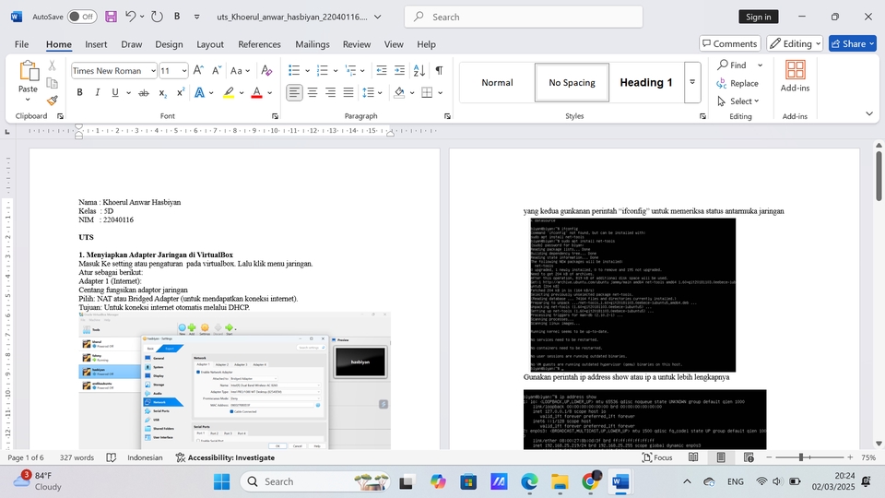Align the paragraph to the right
Screen dimensions: 885x498
coord(330,92)
